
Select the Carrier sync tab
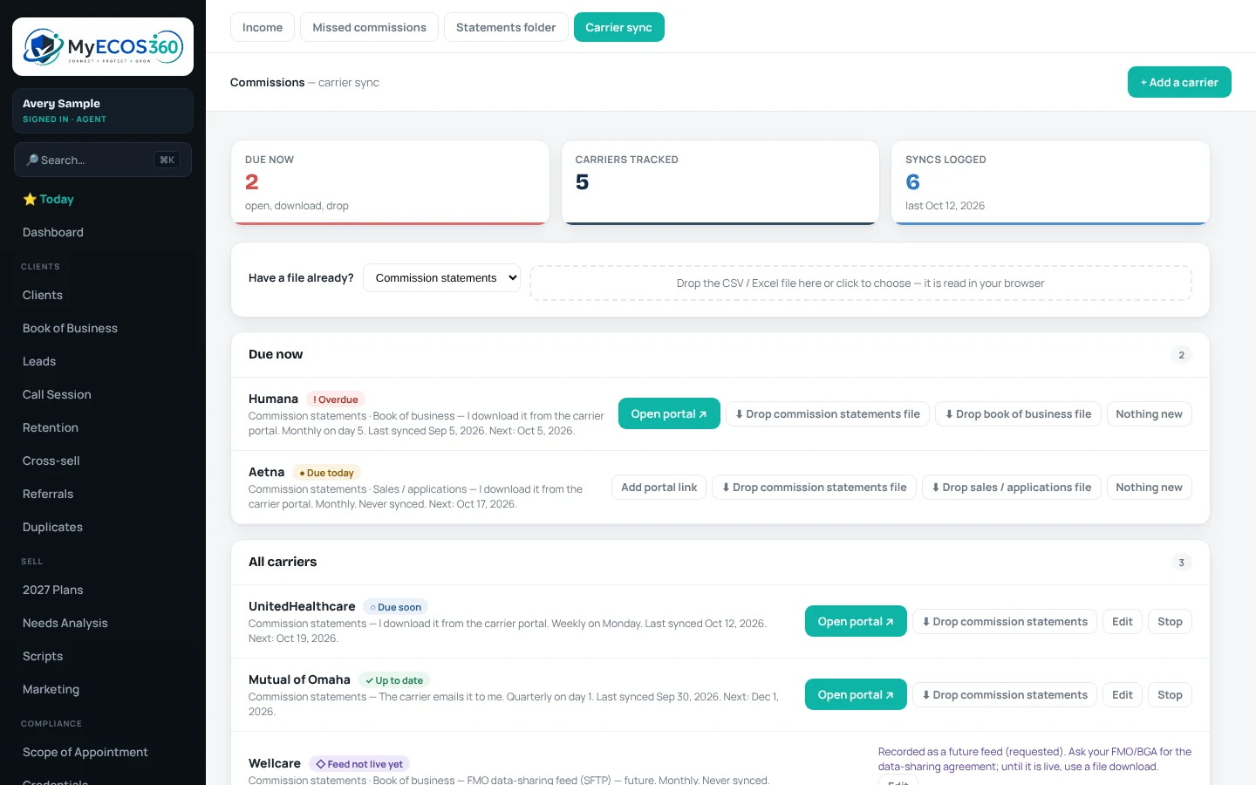click(x=618, y=27)
